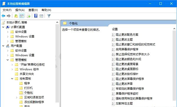
Task: Click the Forward arrow toolbar icon
Action: click(9, 16)
